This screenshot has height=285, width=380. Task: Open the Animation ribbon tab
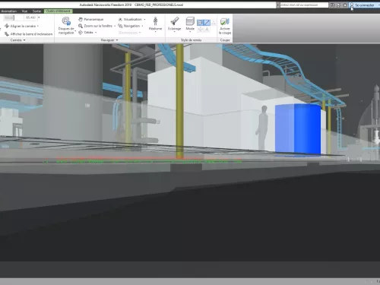click(x=9, y=11)
